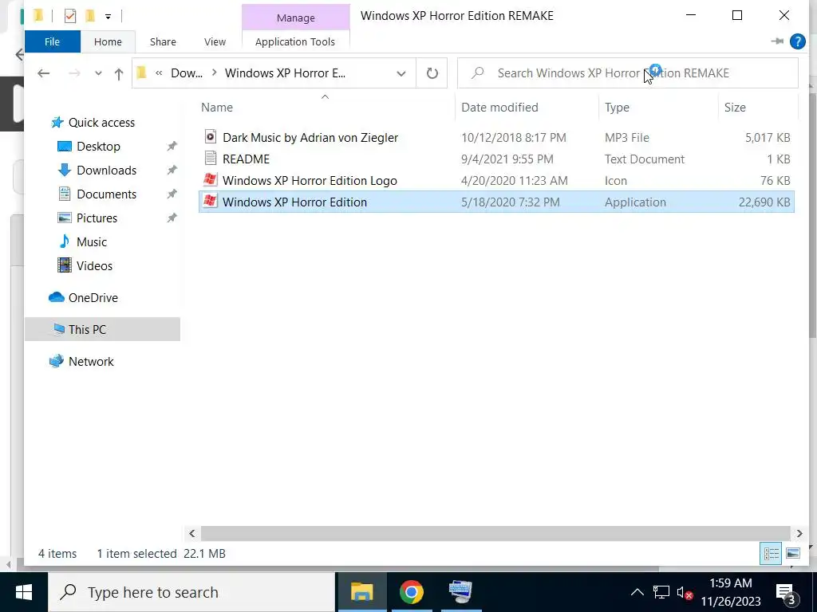Screen dimensions: 817x612
Task: Go back with the back arrow
Action: point(44,73)
